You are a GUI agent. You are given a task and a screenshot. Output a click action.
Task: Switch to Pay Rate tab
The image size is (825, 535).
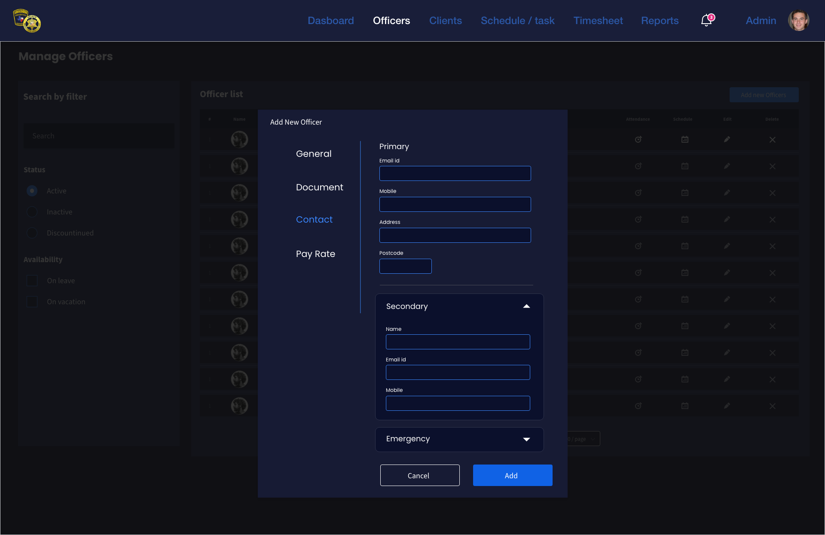[315, 254]
